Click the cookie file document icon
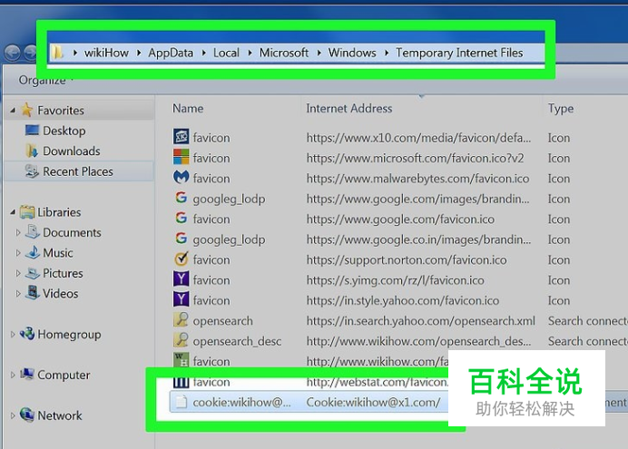 tap(182, 401)
